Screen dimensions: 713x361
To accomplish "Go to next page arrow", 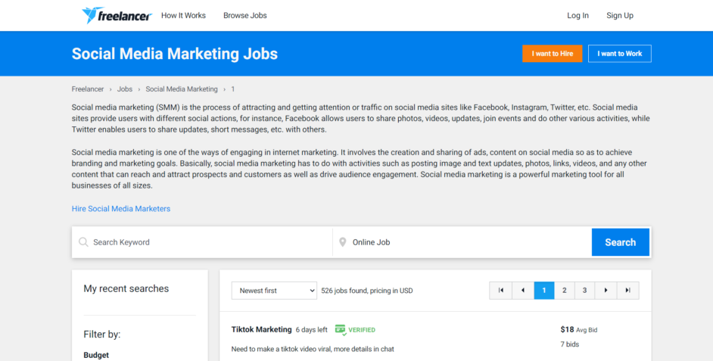I will point(606,291).
